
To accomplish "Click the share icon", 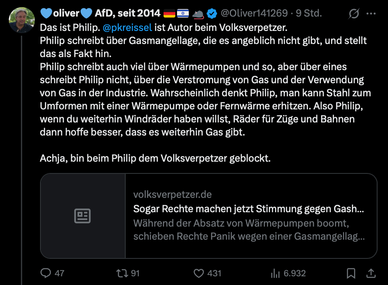I will (371, 273).
